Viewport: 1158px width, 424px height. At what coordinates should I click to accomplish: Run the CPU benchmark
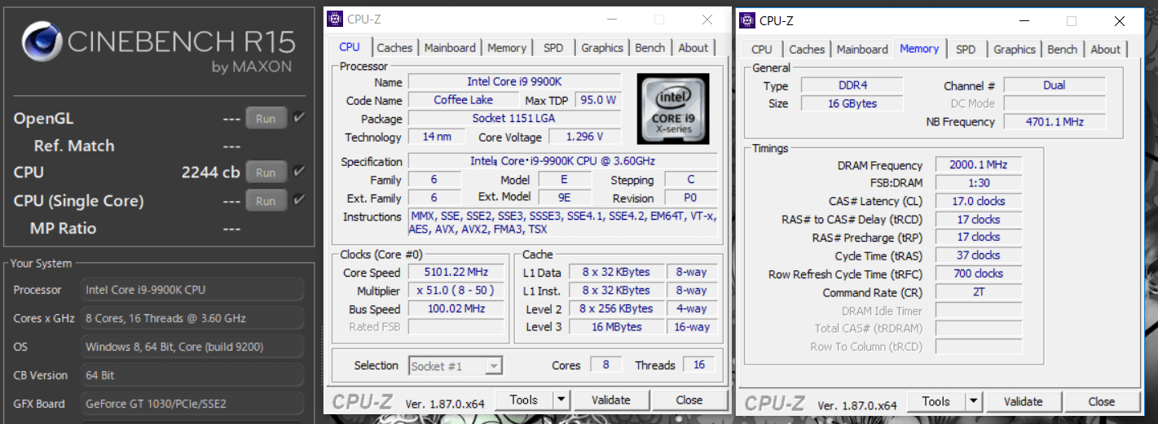(266, 173)
